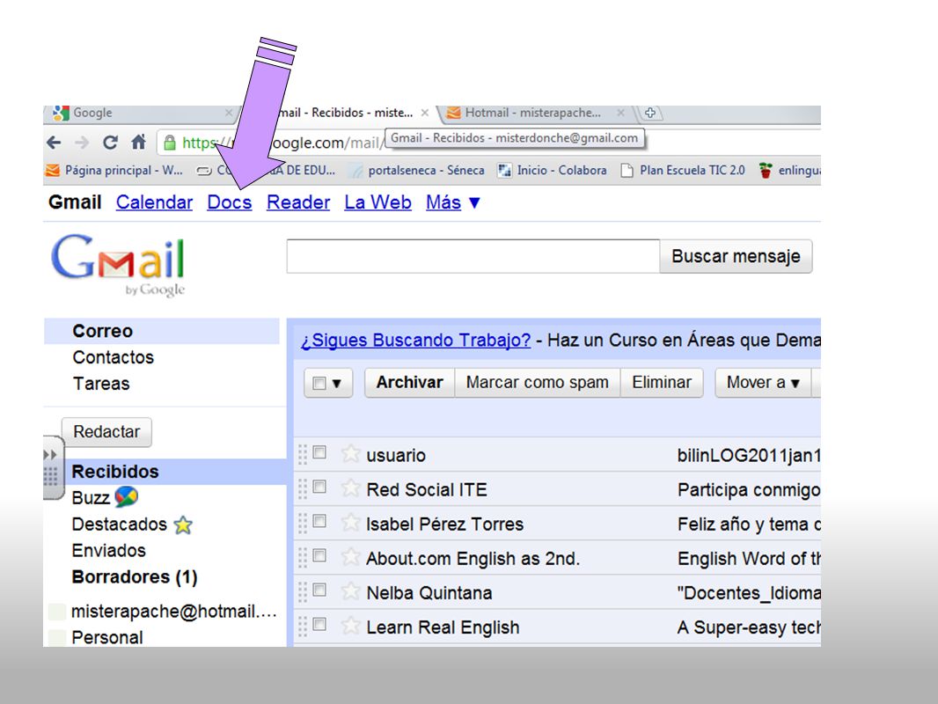Viewport: 938px width, 704px height.
Task: Go to La Web link
Action: (x=377, y=202)
